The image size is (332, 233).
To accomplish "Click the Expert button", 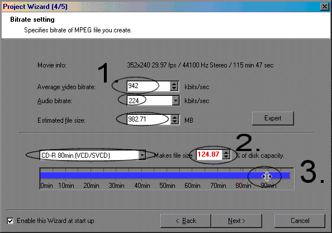I will (273, 118).
